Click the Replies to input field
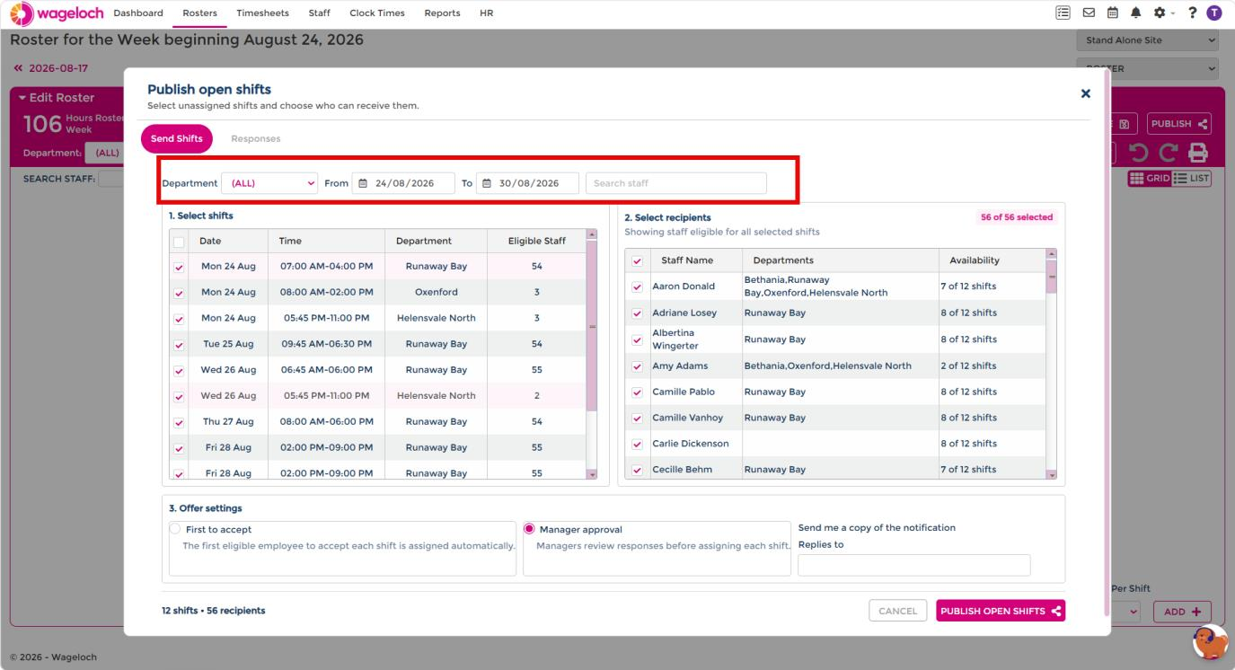This screenshot has width=1235, height=670. (914, 565)
